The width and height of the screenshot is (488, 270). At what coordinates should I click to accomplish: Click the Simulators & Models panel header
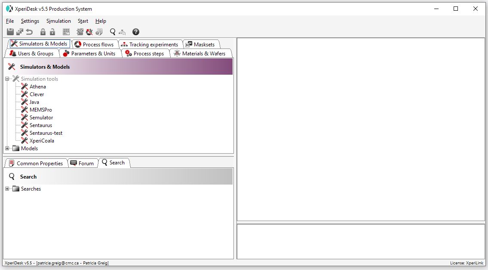click(118, 67)
